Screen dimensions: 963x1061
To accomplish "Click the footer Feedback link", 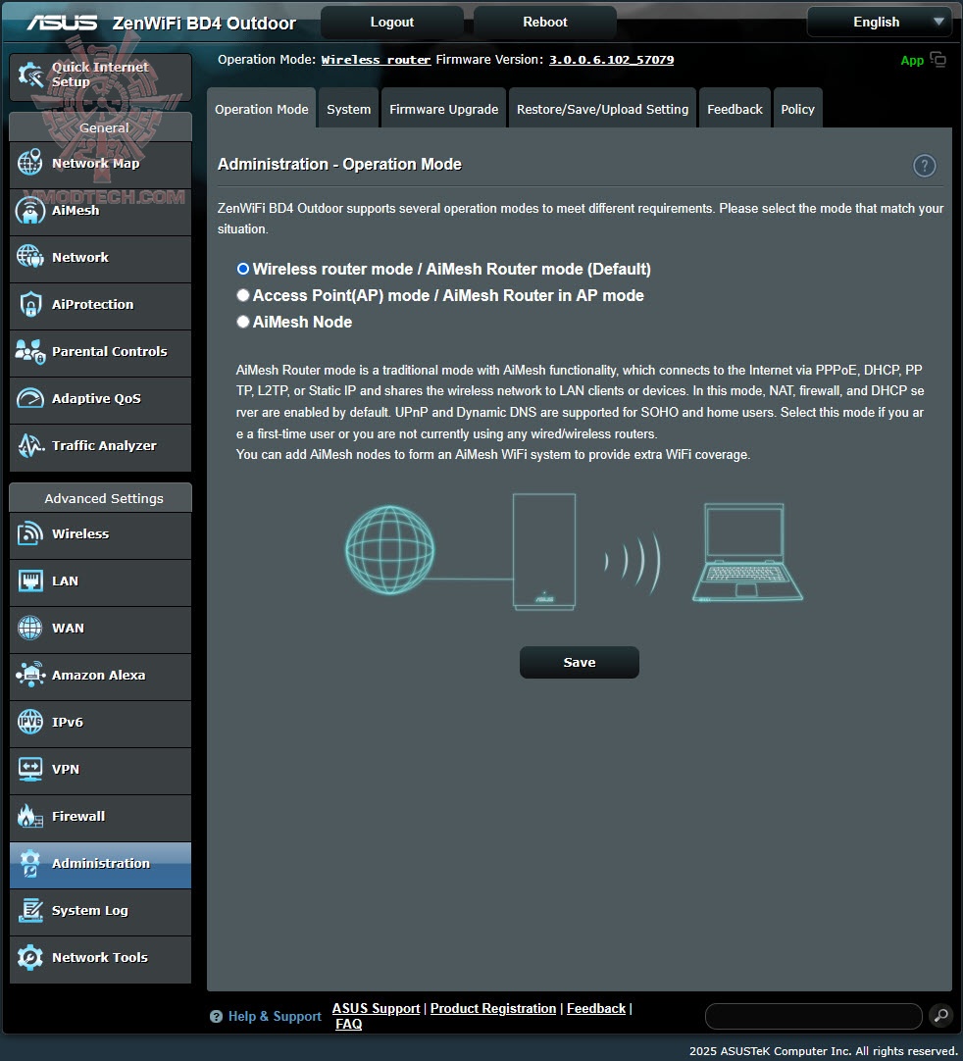I will pos(595,1008).
